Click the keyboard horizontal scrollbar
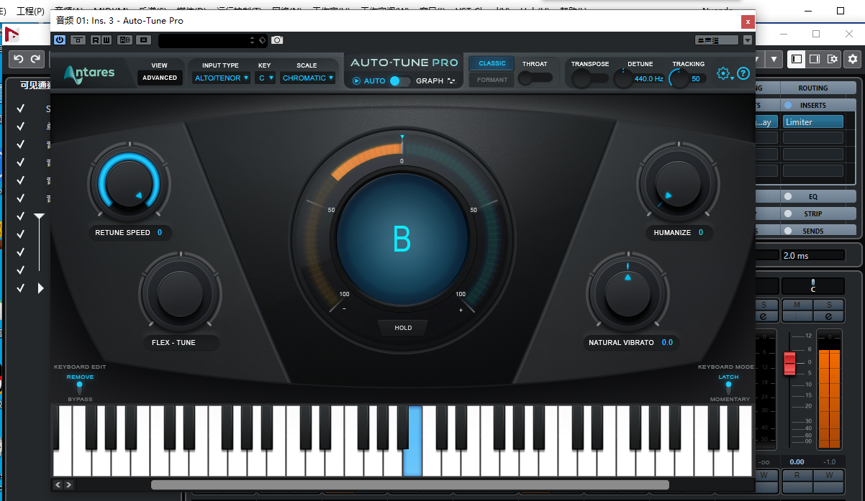This screenshot has width=865, height=501. pos(409,485)
